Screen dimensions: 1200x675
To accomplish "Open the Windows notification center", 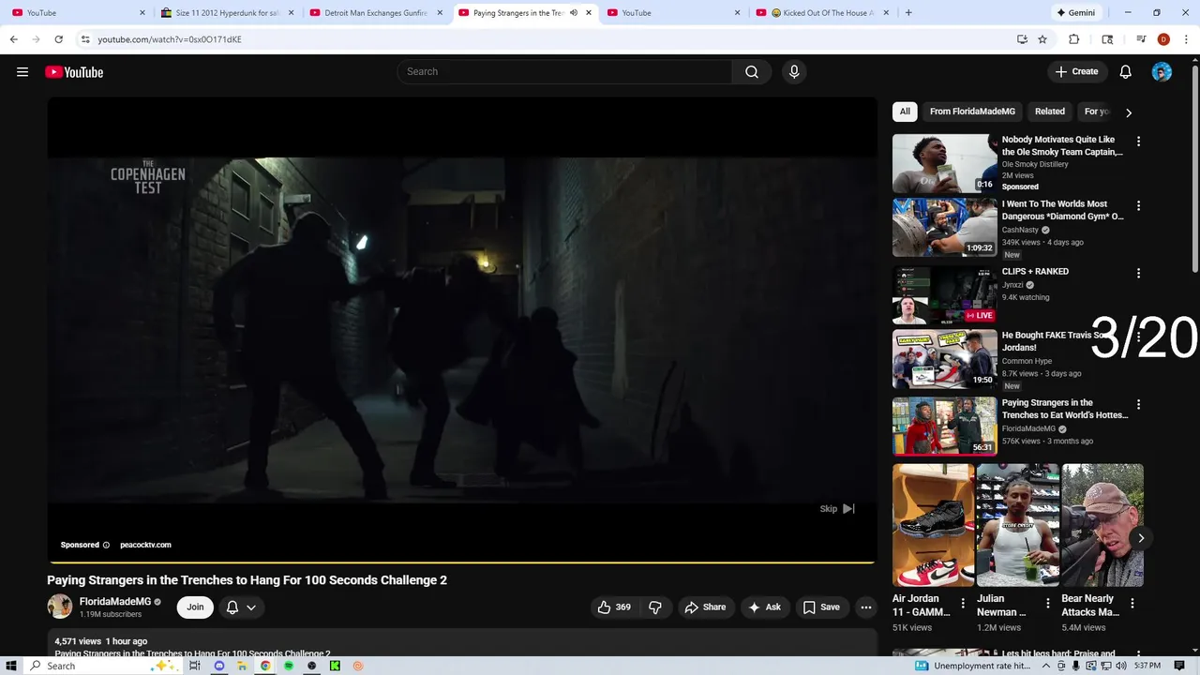I will point(1179,666).
